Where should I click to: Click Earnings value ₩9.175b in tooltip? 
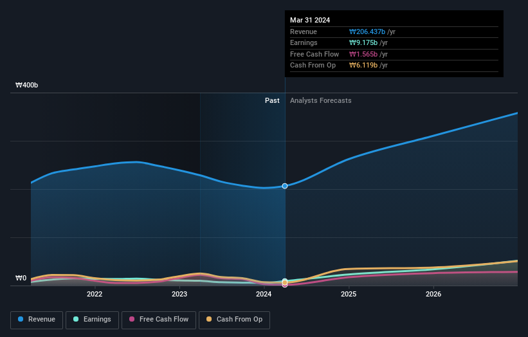tap(363, 42)
